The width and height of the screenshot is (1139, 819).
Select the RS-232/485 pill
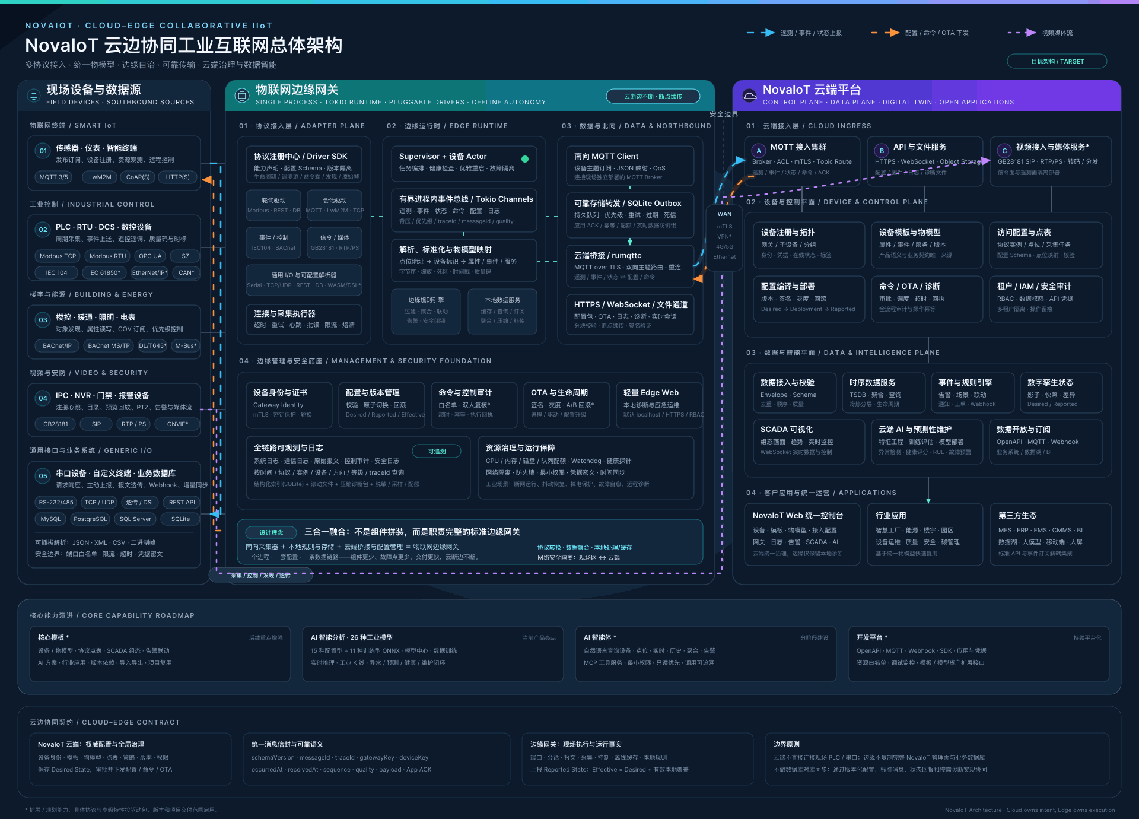pos(56,503)
